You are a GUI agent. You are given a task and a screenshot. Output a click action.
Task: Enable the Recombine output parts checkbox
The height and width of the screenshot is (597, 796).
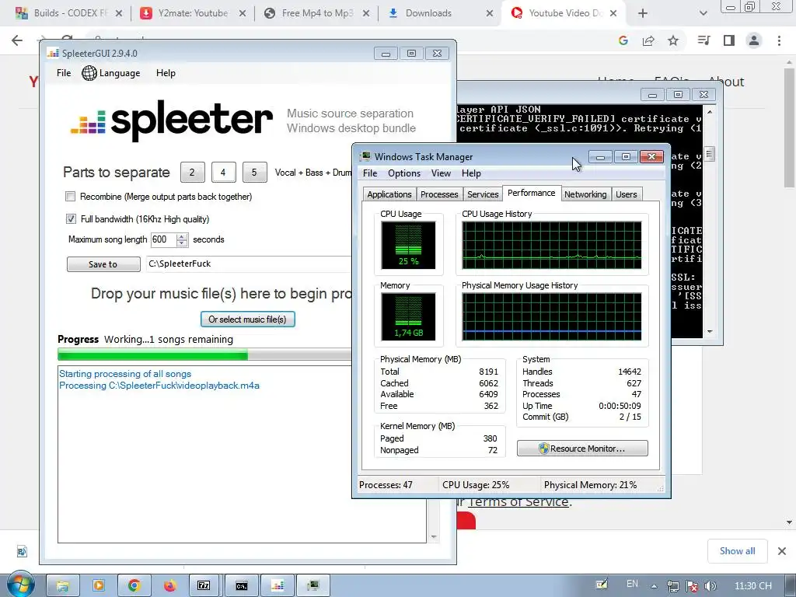pos(71,197)
